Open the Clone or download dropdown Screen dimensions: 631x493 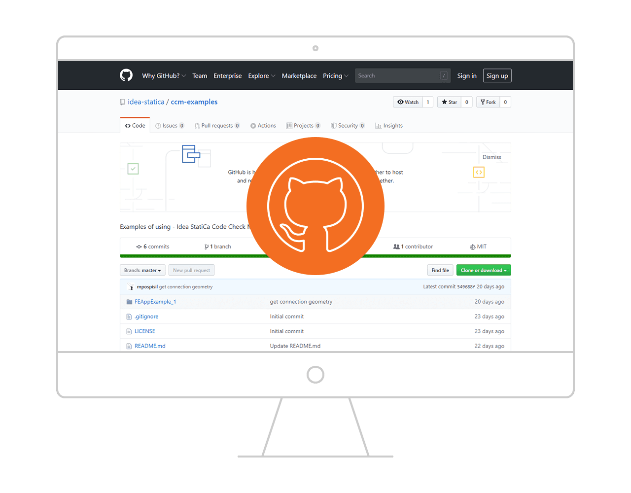(484, 270)
